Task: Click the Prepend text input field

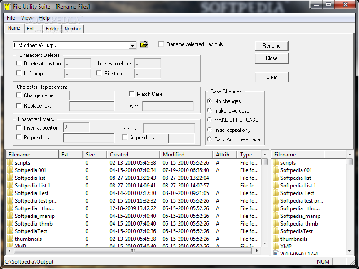Action: [x=89, y=138]
